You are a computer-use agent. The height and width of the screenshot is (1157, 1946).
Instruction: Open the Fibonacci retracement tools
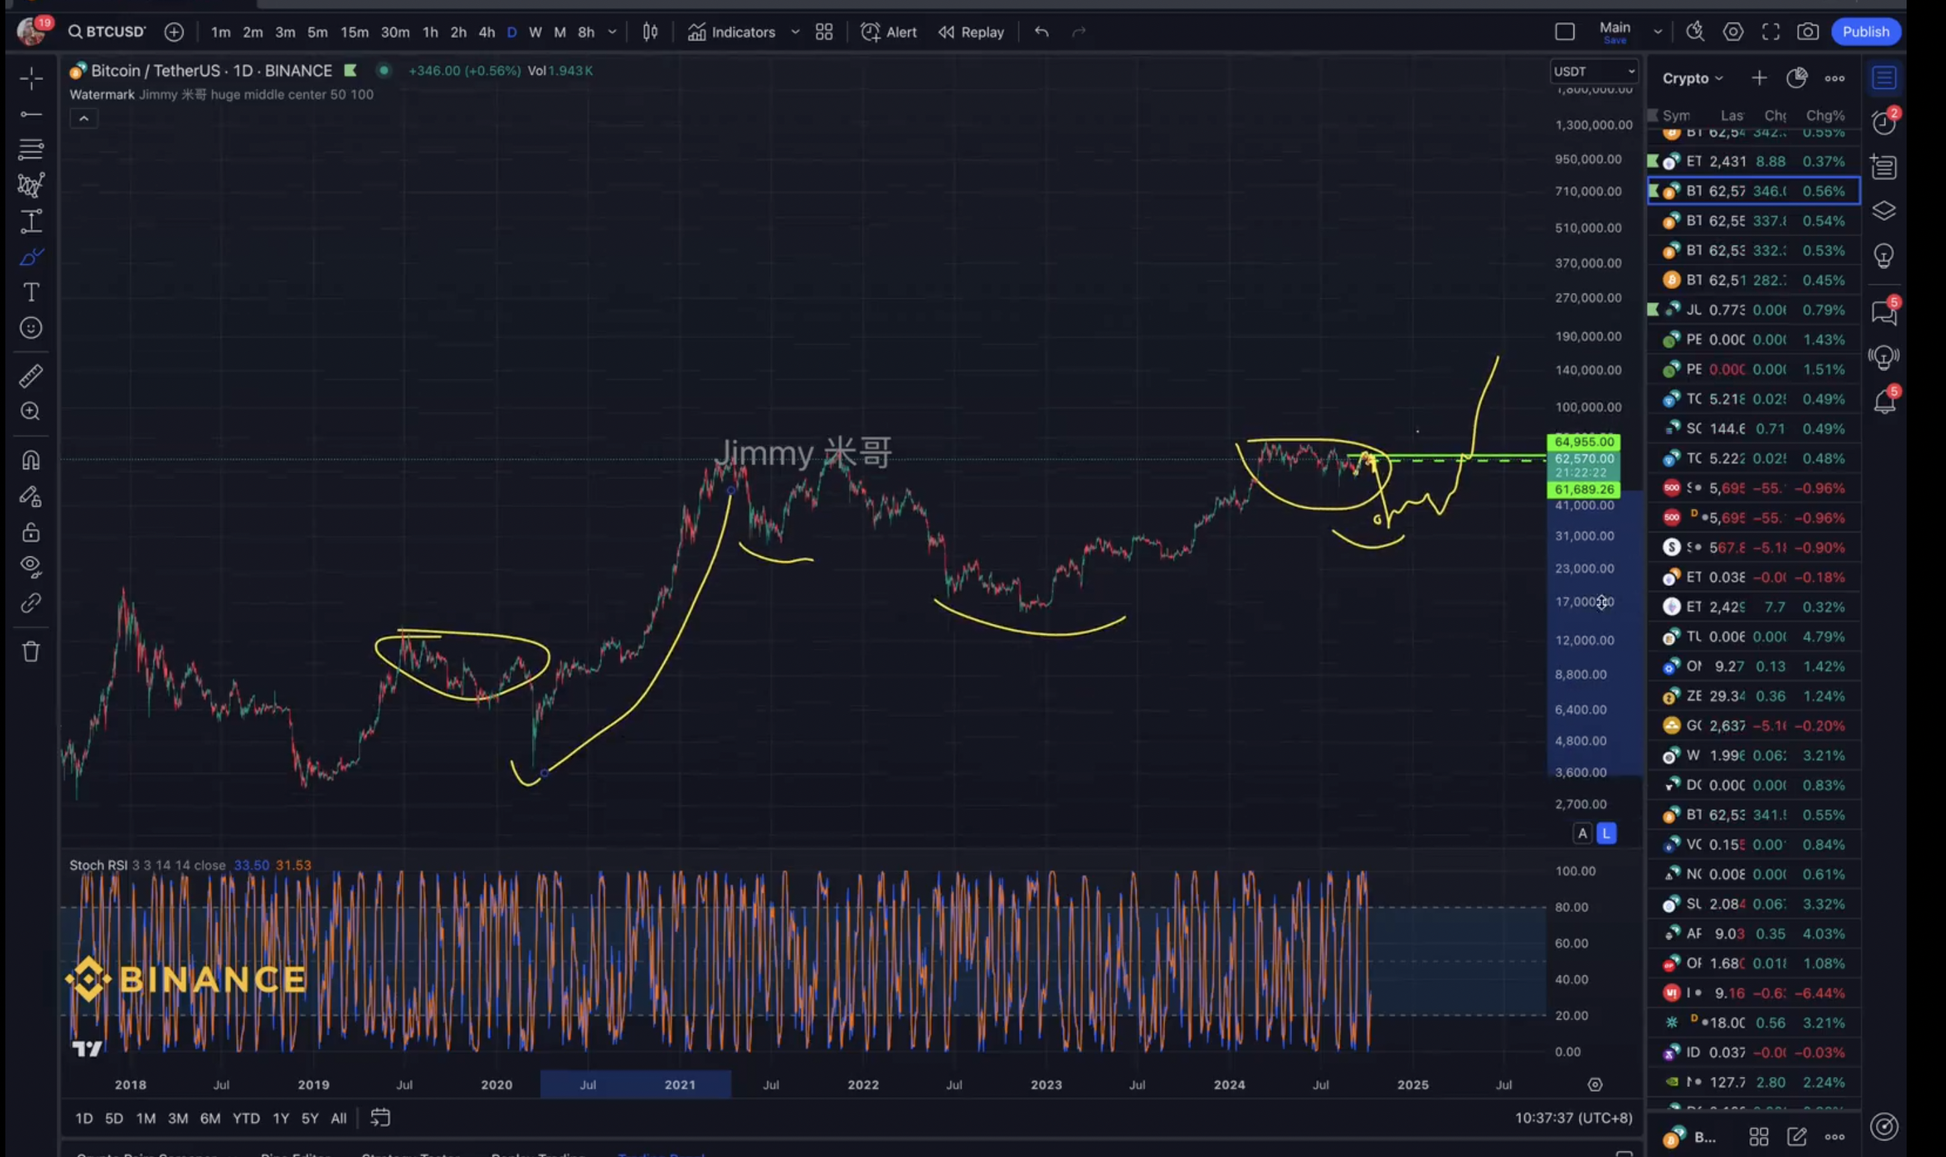tap(31, 148)
